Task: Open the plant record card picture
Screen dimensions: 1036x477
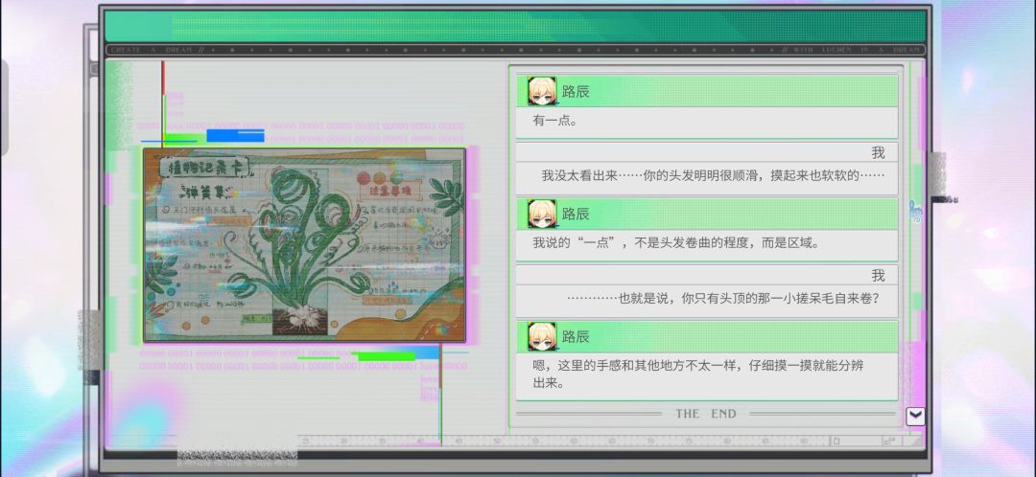Action: pos(305,245)
